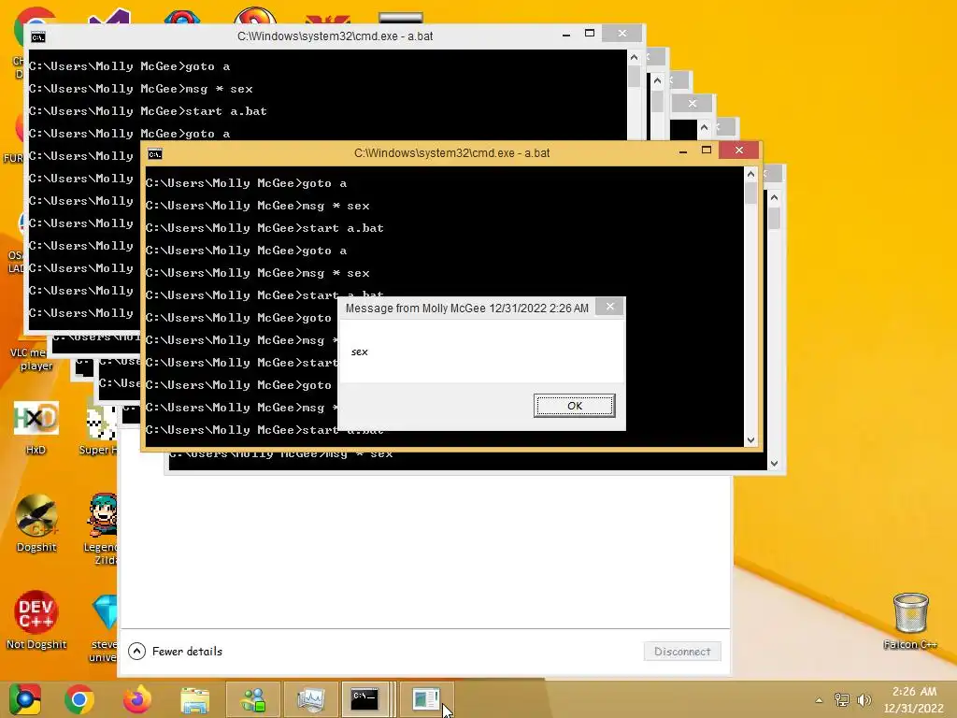Open HxD desktop icon
The image size is (957, 718).
(36, 427)
